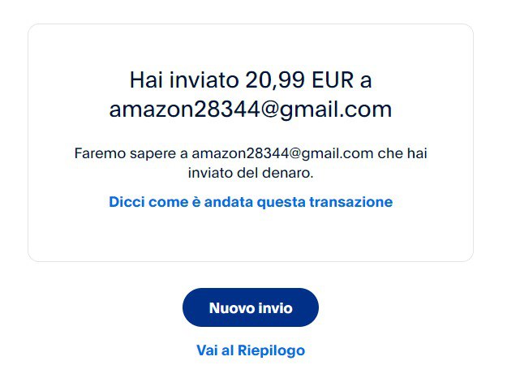The height and width of the screenshot is (378, 520).
Task: Open the Vai al Riepilogo link
Action: [251, 350]
